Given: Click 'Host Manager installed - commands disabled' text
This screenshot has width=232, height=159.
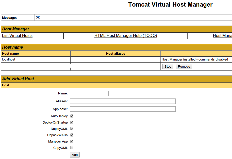Looking at the screenshot, I should [x=195, y=59].
